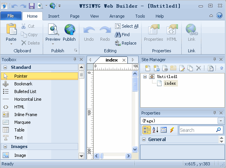The width and height of the screenshot is (226, 168).
Task: Collapse the Standard toolbox section
Action: (x=5, y=67)
